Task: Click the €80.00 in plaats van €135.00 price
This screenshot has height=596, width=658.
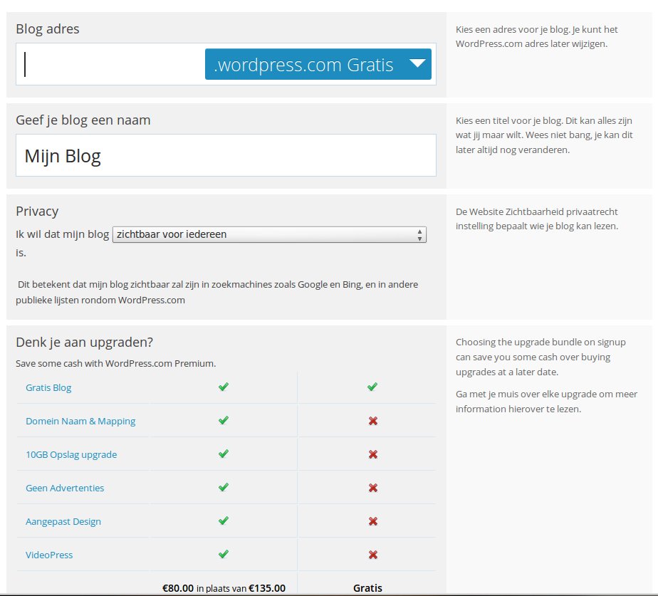Action: [x=224, y=588]
